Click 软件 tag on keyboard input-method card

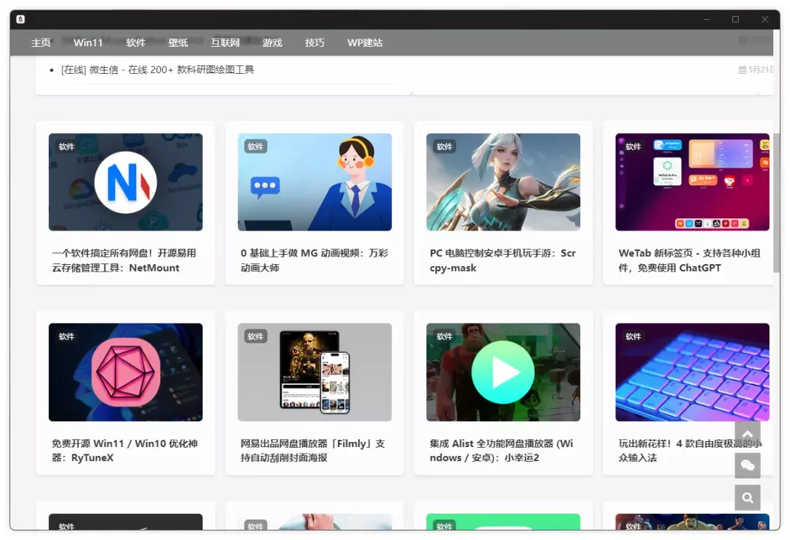633,337
